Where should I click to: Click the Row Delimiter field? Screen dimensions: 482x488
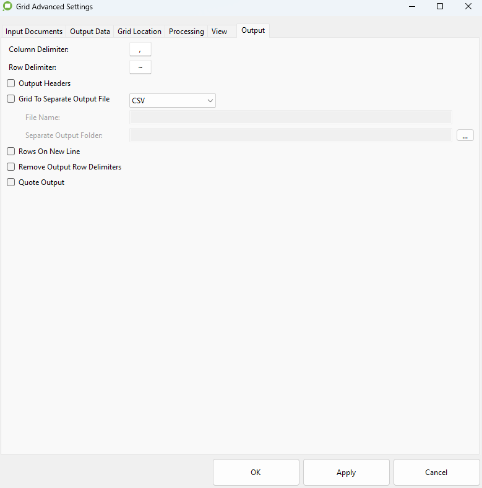[140, 67]
